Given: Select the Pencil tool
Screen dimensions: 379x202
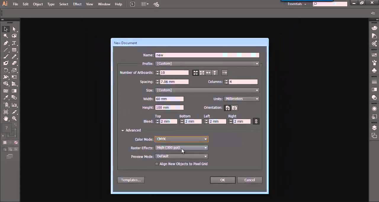Looking at the screenshot, I should tap(14, 57).
